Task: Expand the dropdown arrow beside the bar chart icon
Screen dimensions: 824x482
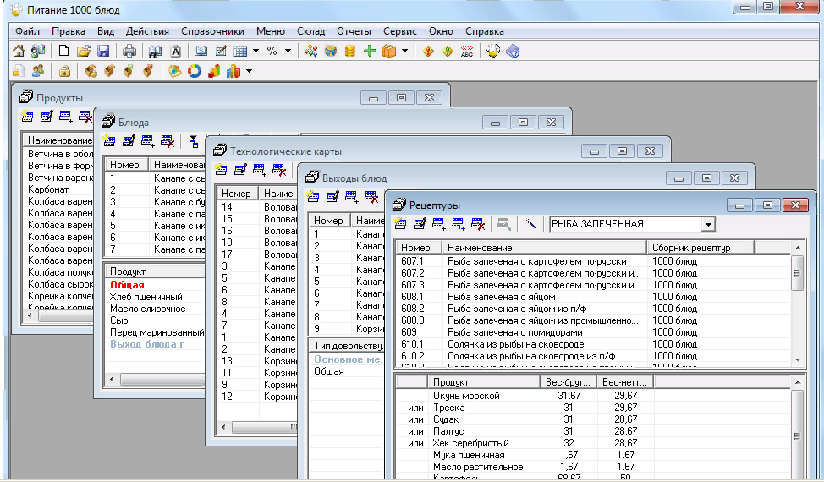Action: [x=249, y=72]
